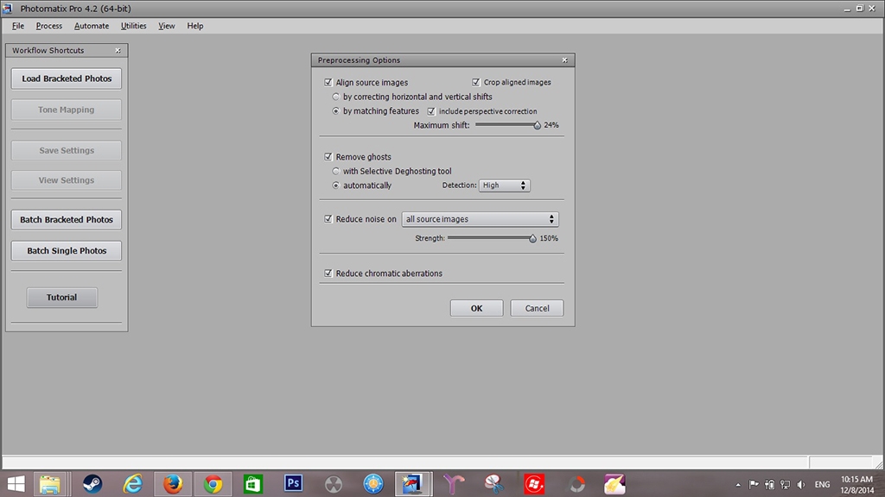Toggle Reduce noise on checkbox
Viewport: 885px width, 497px height.
click(x=328, y=218)
